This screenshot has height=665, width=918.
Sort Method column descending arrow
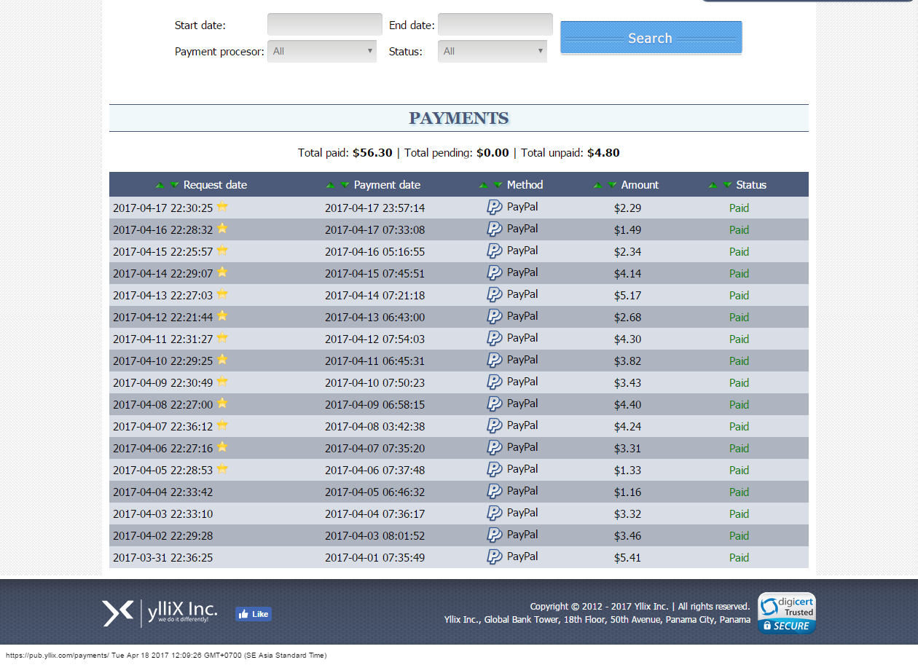click(498, 185)
